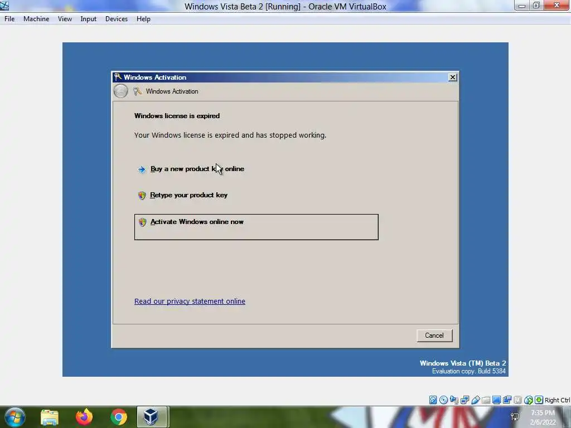Click the VirtualBox window title bar icon

(x=4, y=6)
